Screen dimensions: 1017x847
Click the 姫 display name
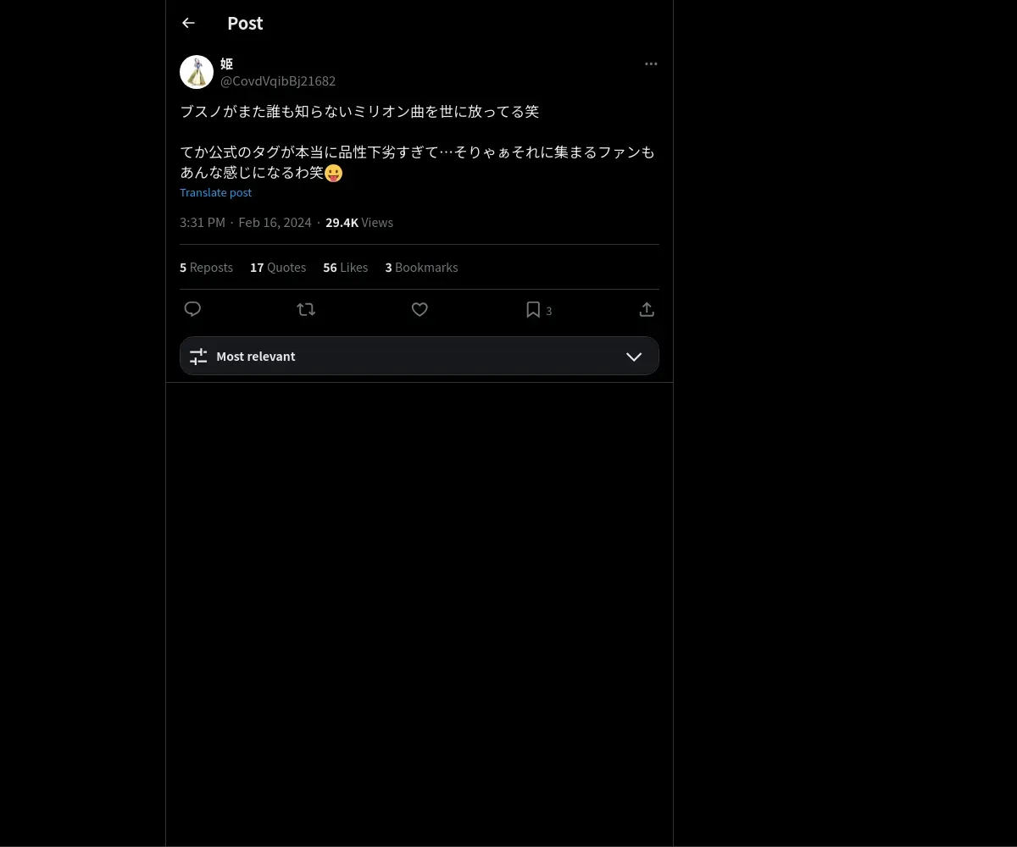point(226,64)
